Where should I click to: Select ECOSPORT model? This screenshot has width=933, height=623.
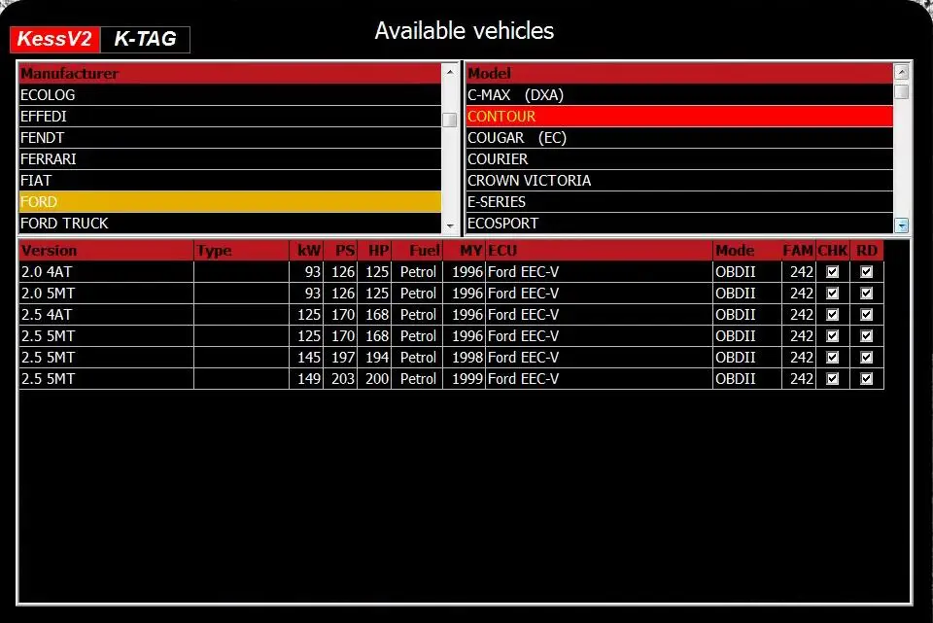click(679, 224)
